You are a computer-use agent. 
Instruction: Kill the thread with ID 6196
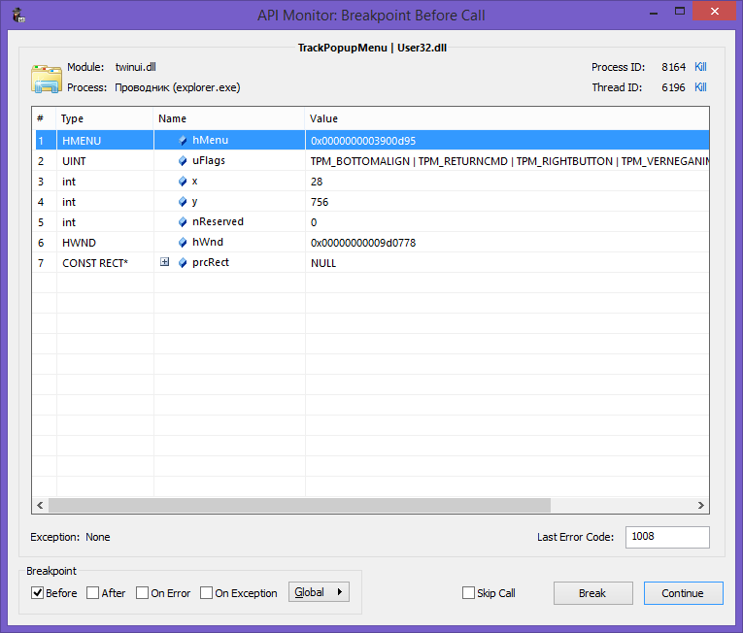[700, 87]
